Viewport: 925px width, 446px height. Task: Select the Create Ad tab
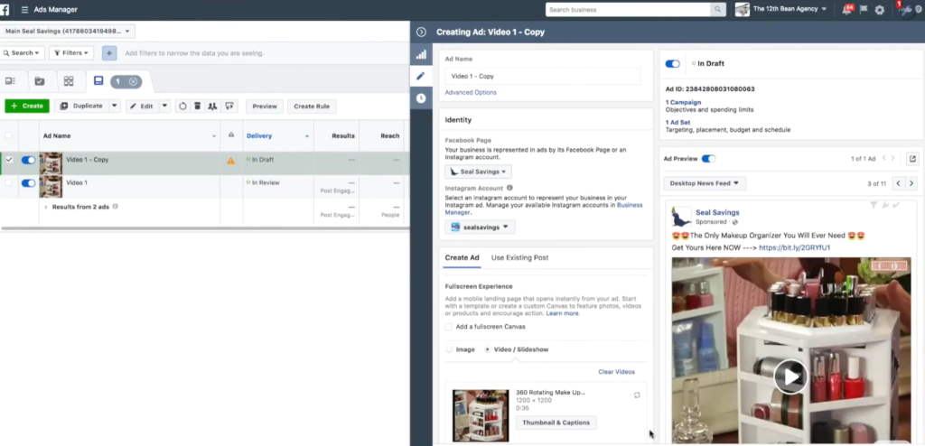click(x=462, y=258)
